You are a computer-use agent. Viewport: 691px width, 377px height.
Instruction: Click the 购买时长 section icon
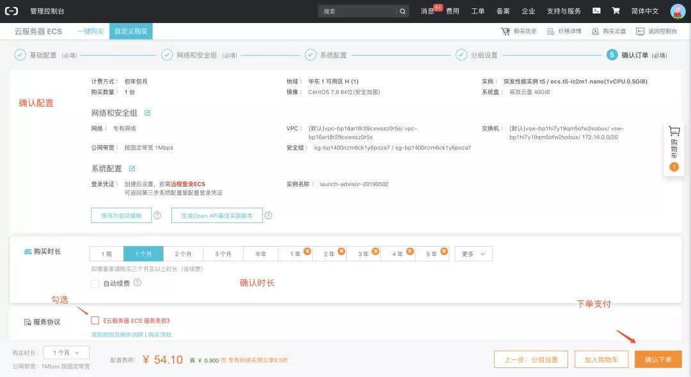point(28,252)
